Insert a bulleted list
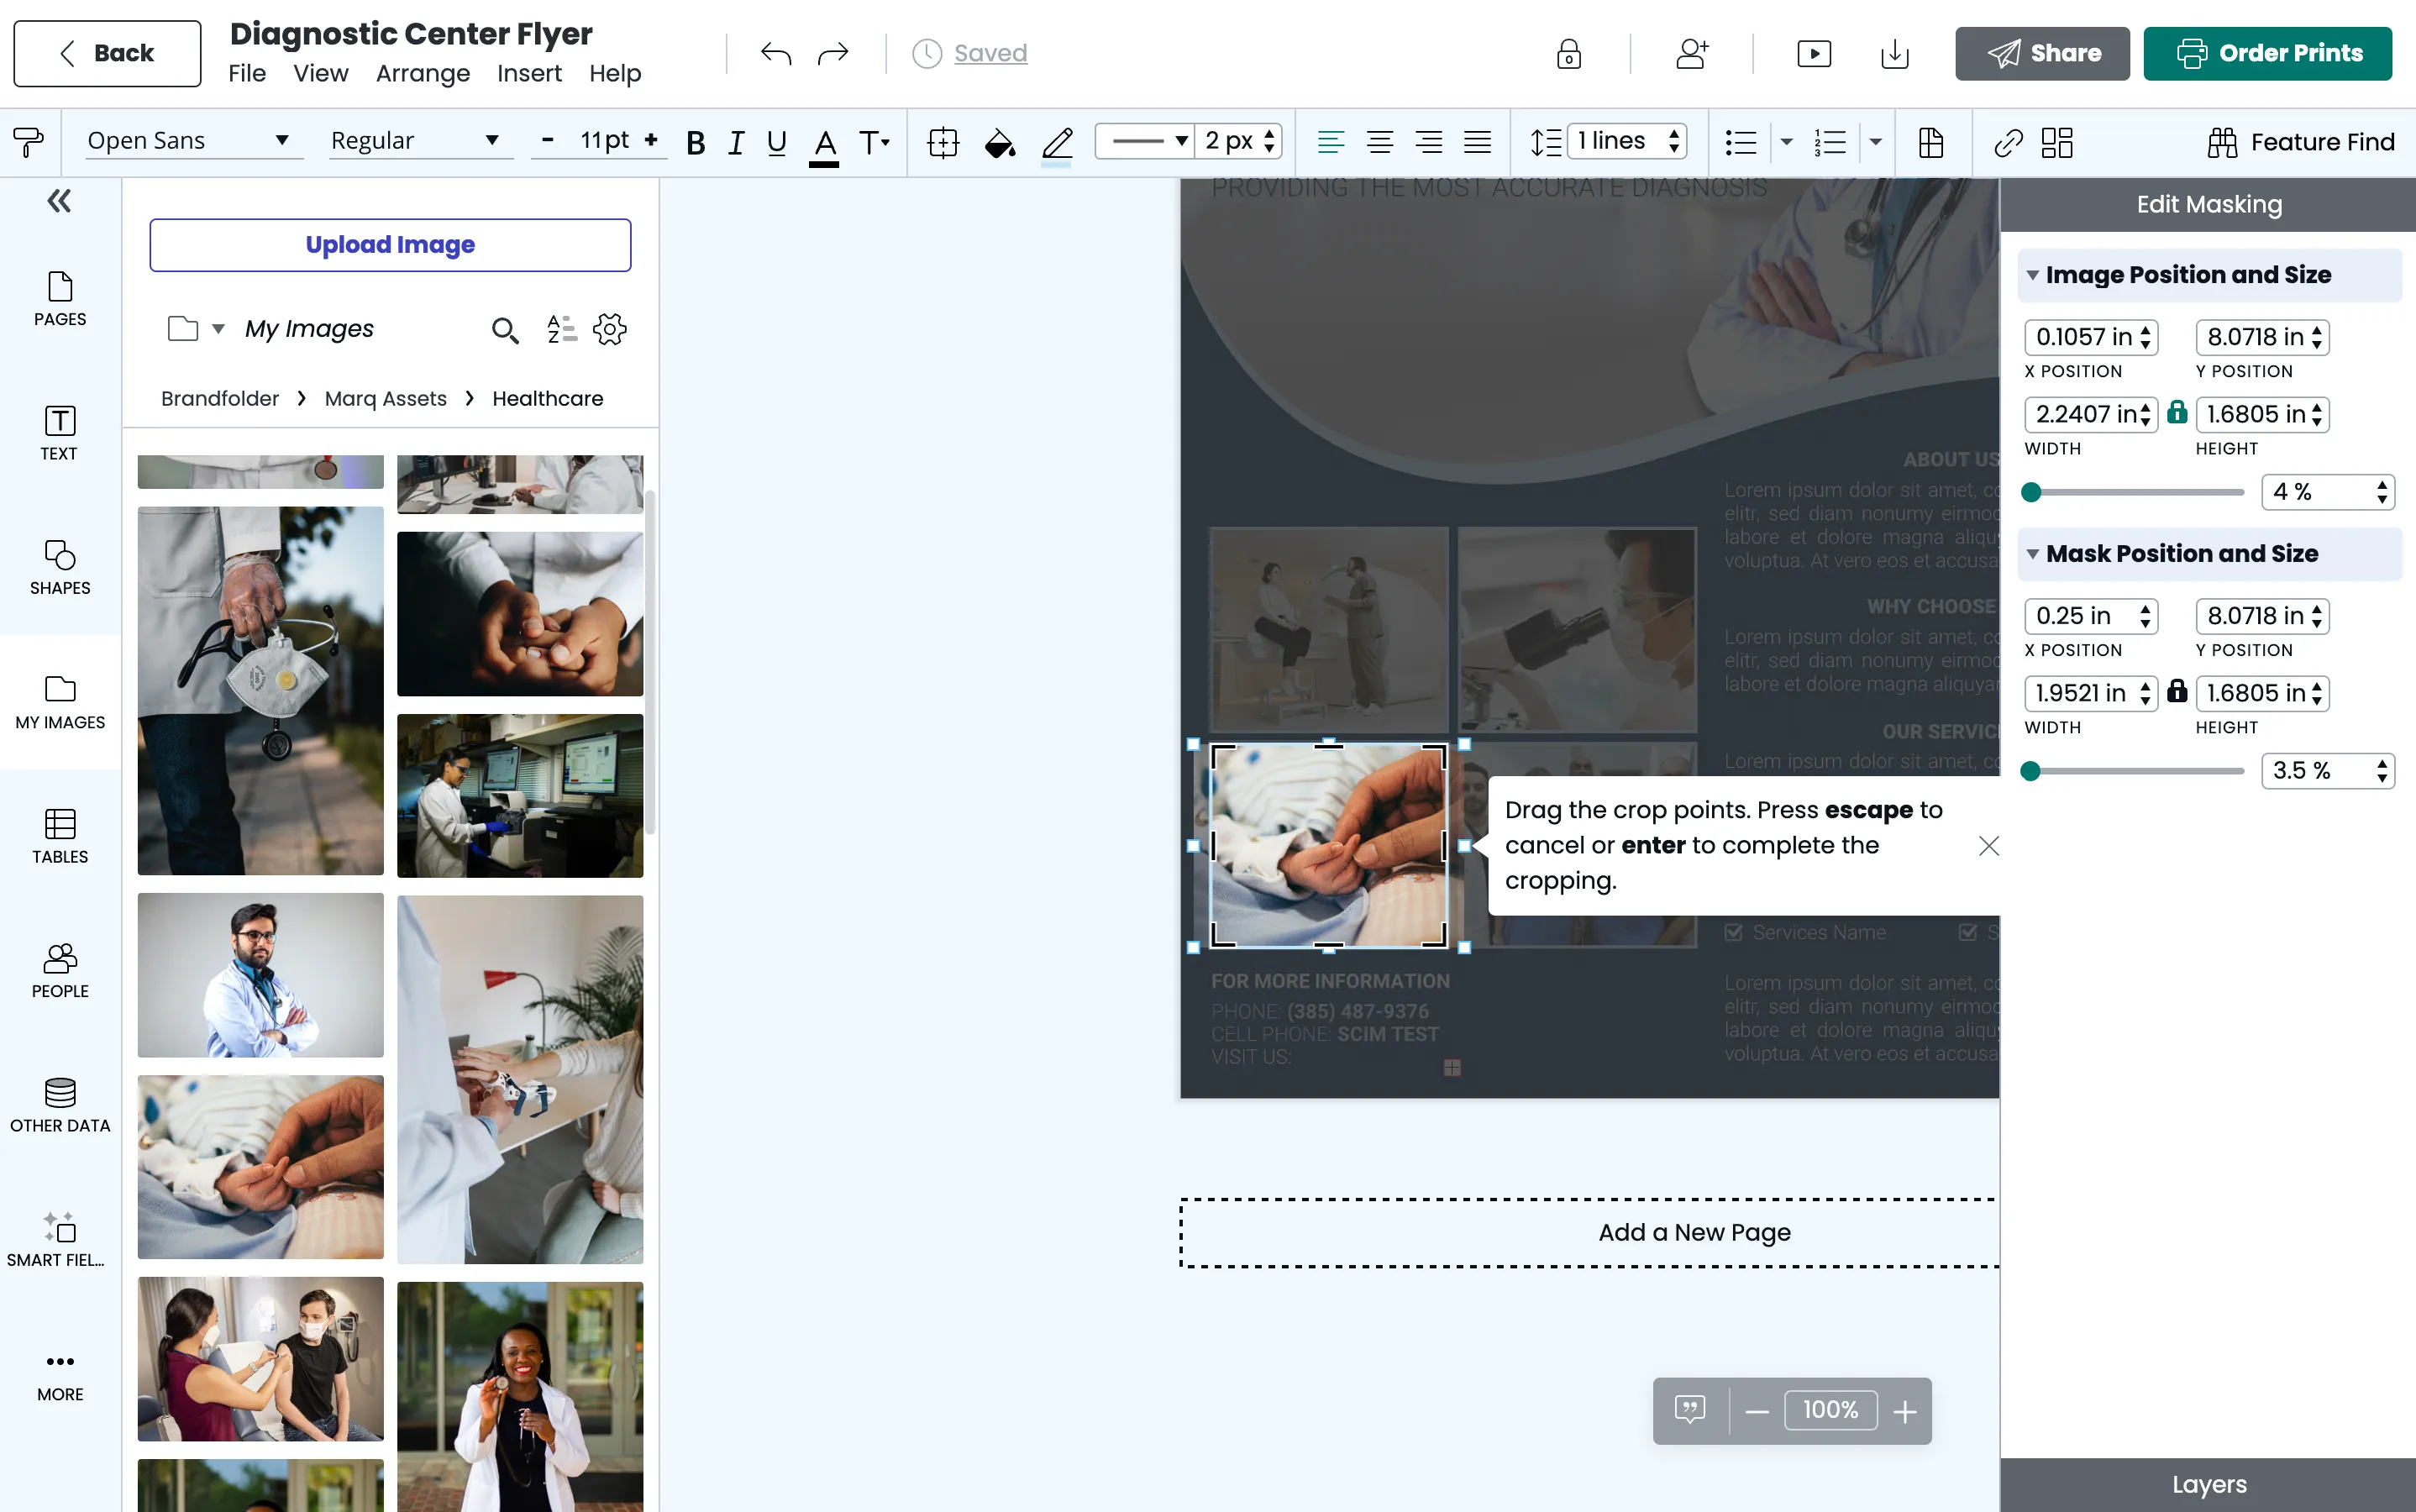This screenshot has height=1512, width=2416. [x=1741, y=142]
